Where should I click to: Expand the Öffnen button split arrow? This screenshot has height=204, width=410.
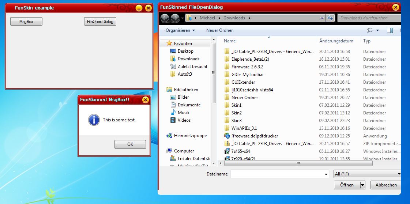point(362,185)
